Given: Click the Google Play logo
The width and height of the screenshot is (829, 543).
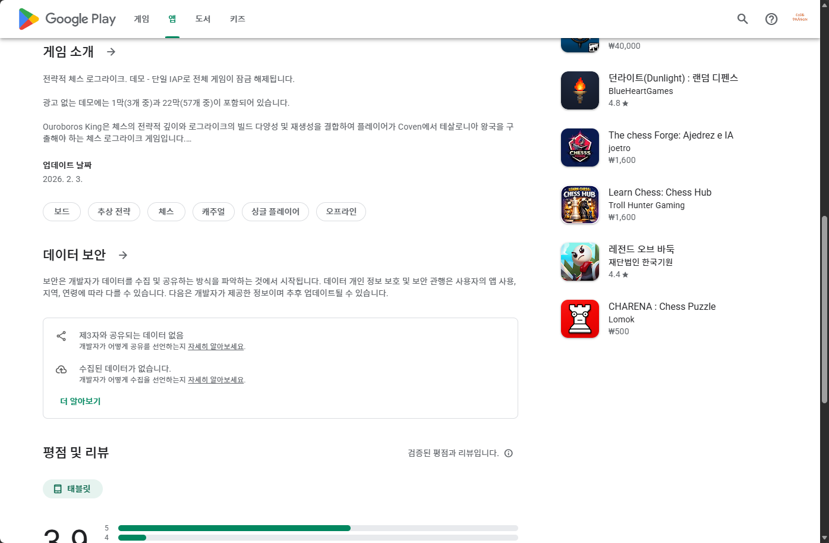Looking at the screenshot, I should [67, 19].
